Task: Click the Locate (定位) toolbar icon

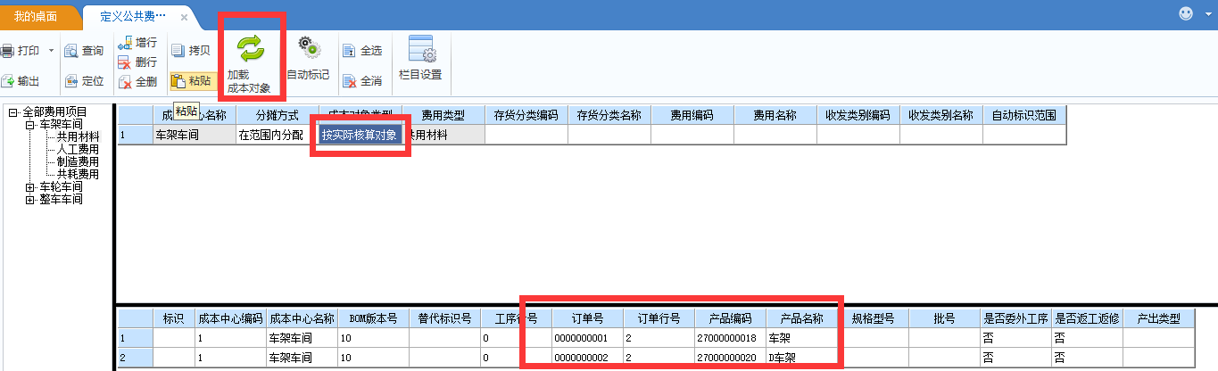Action: point(71,81)
